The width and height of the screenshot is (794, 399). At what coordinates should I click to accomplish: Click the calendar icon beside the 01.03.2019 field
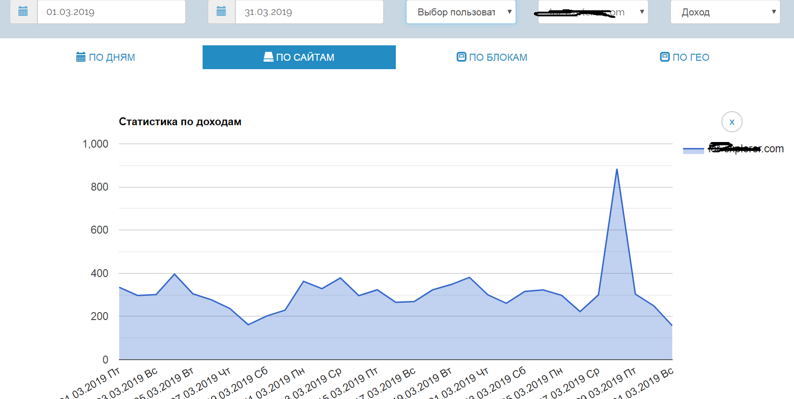[23, 12]
